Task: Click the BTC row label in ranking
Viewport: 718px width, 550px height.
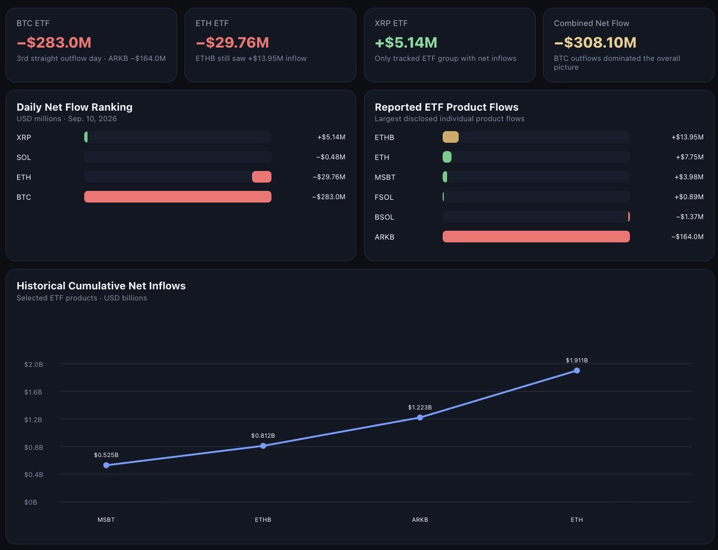Action: tap(24, 197)
